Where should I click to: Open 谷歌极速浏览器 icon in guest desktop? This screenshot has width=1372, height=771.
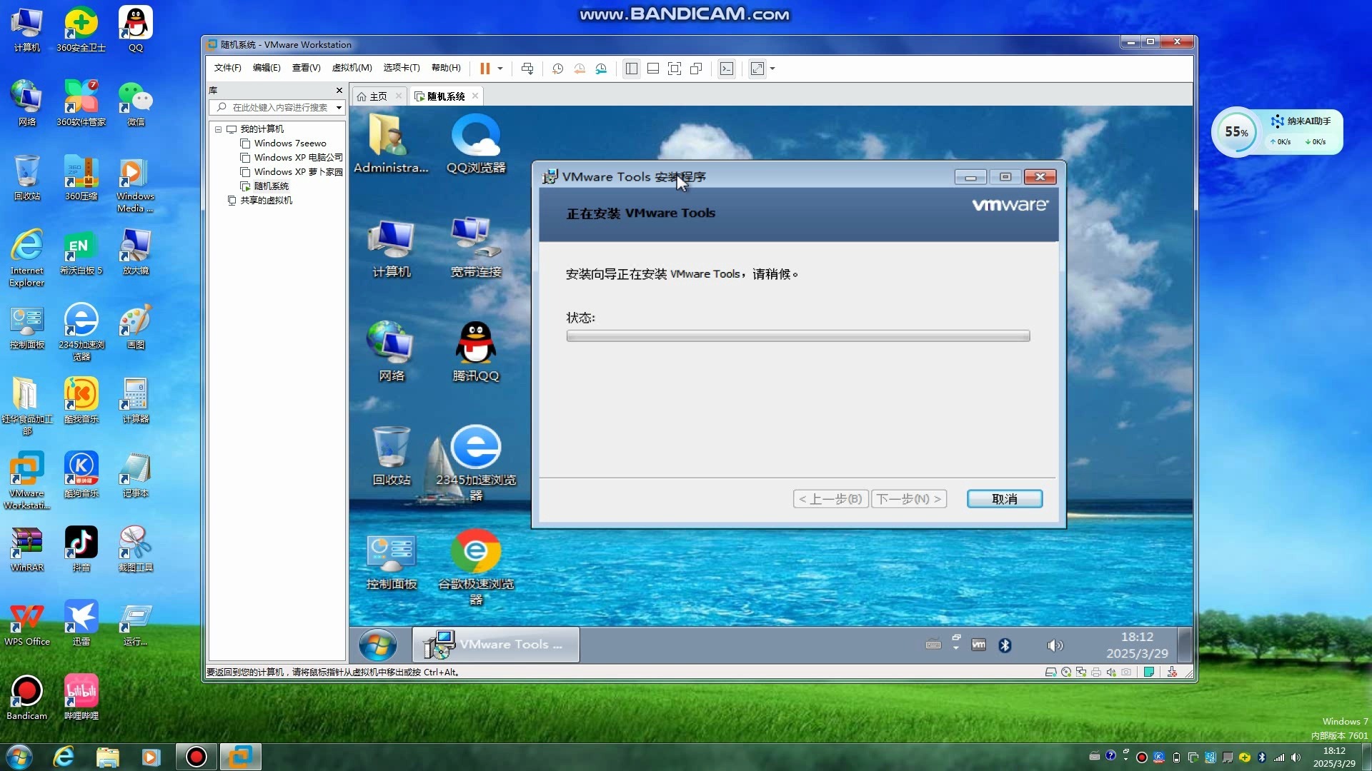476,566
